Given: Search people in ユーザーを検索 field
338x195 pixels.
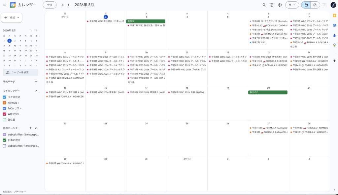Looking at the screenshot, I should (x=20, y=72).
